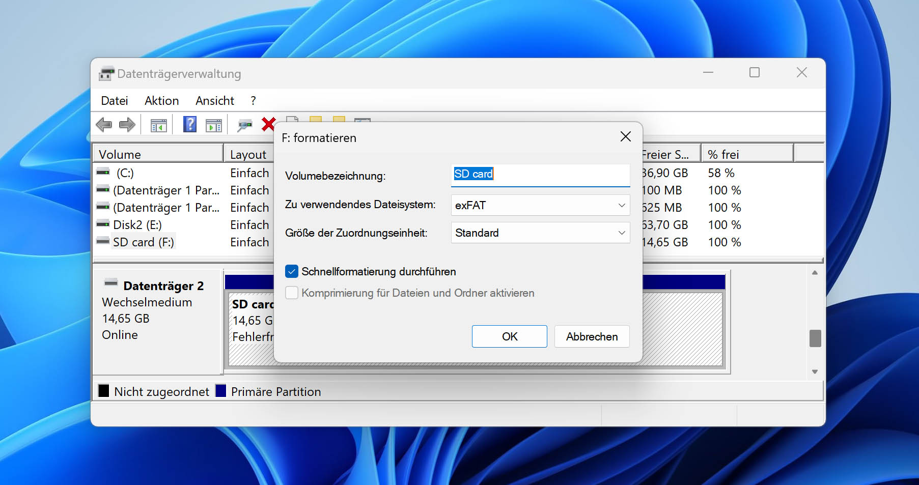Click the disk icon beside Datenträger 2
919x485 pixels.
(111, 283)
